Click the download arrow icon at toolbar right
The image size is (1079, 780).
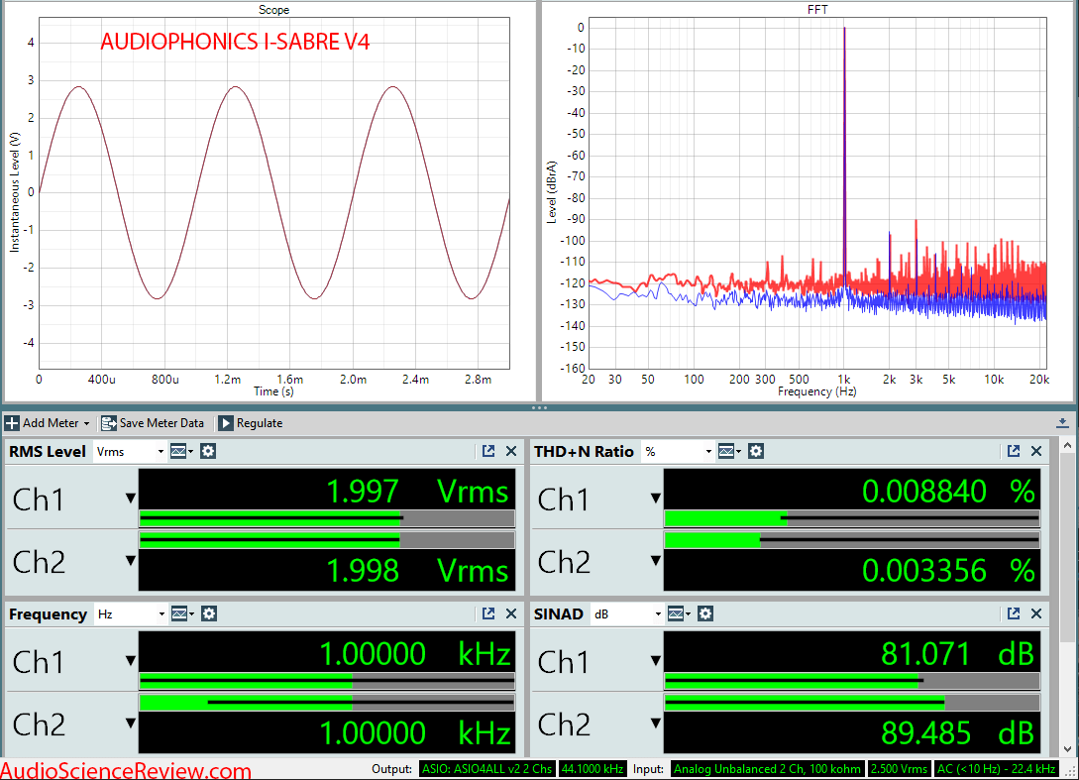1062,422
